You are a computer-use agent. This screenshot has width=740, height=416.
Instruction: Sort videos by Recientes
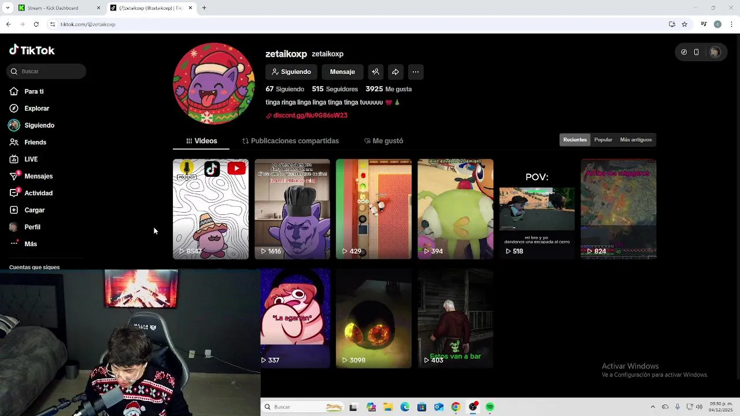[x=575, y=140]
